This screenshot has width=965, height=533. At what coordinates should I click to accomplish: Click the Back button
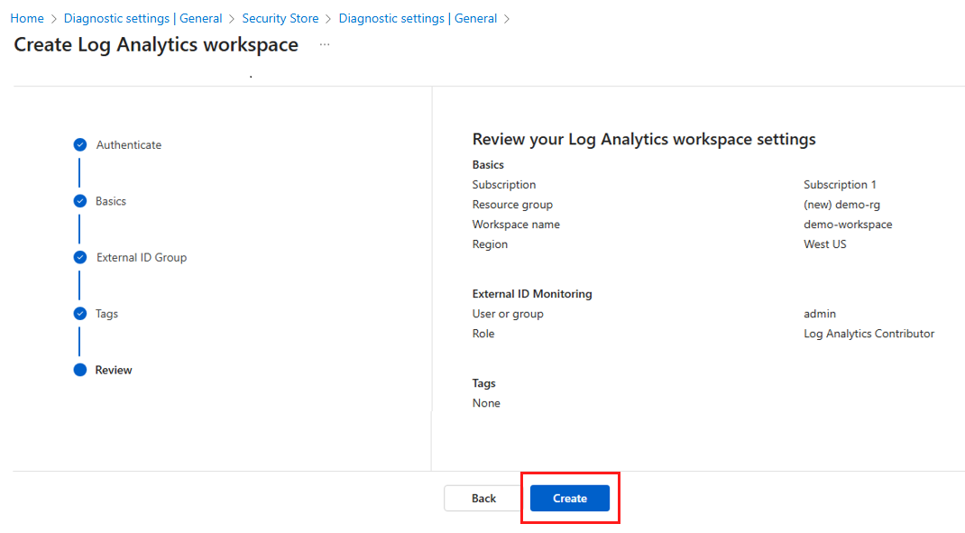tap(483, 498)
